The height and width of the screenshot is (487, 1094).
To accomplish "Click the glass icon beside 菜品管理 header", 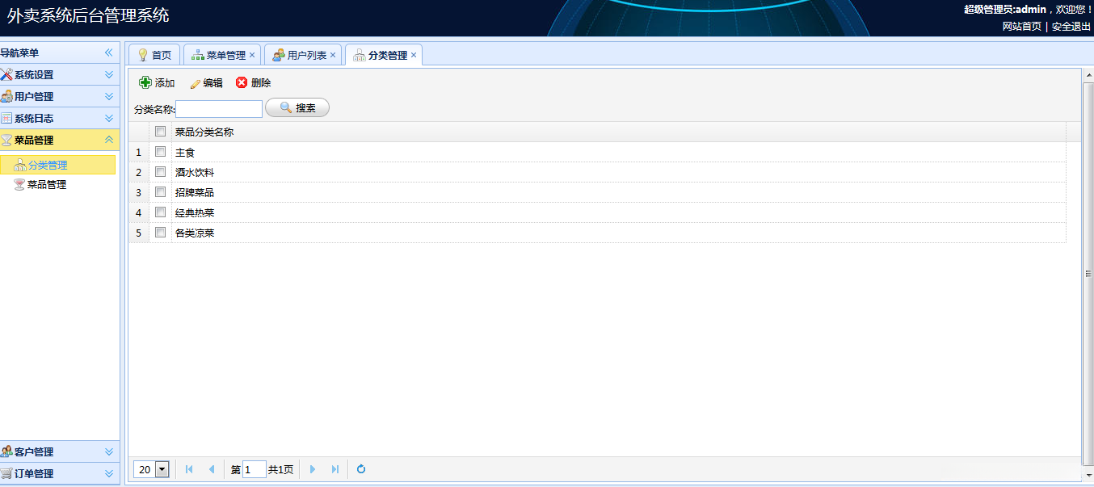I will point(6,140).
